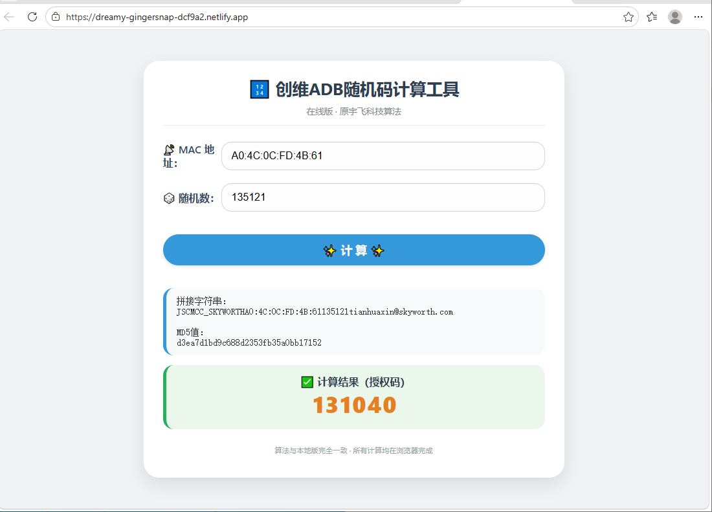
Task: Open the browser profile avatar
Action: (675, 17)
